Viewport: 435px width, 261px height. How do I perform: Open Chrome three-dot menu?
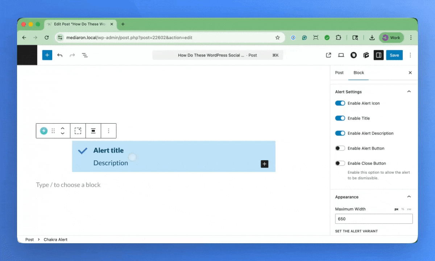point(411,37)
